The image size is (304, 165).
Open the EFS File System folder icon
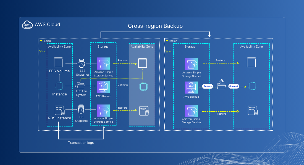click(81, 86)
